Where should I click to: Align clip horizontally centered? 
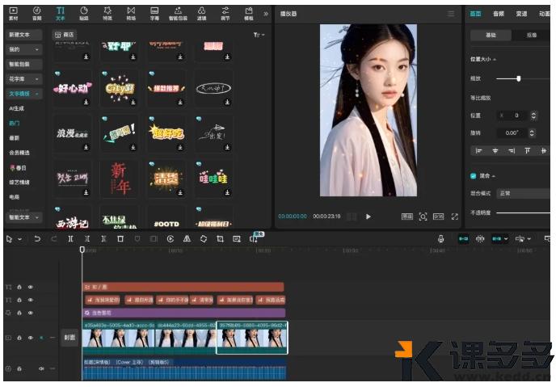pyautogui.click(x=495, y=151)
